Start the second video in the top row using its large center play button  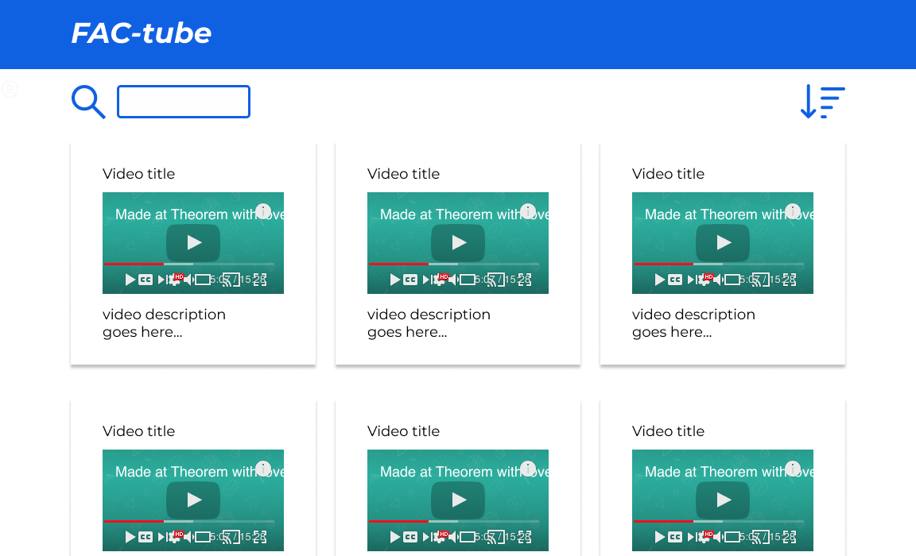(x=458, y=243)
